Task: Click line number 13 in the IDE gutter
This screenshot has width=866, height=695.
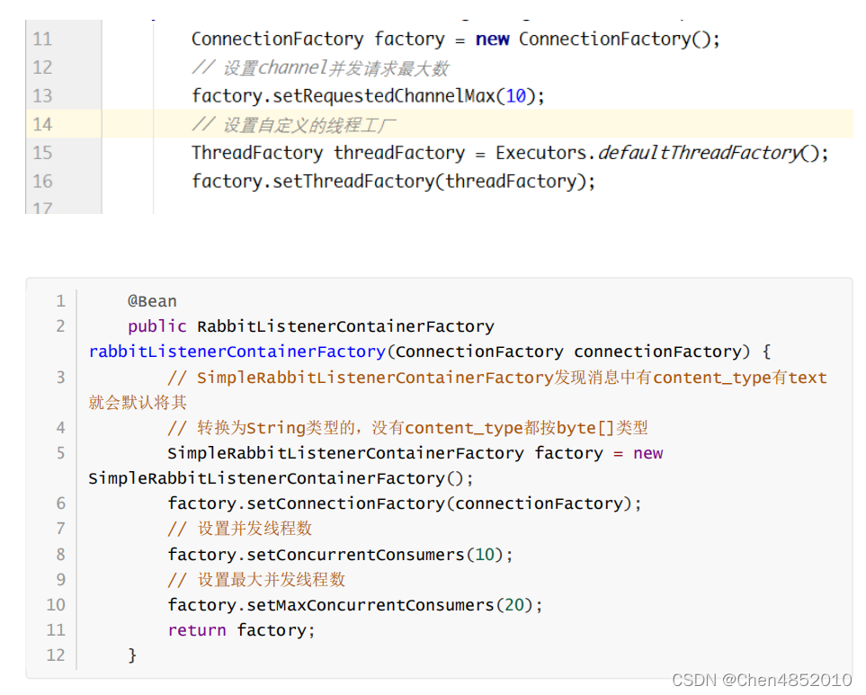Action: pos(42,96)
